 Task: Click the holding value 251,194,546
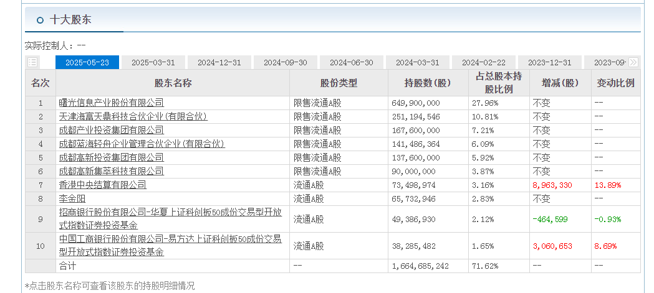click(x=416, y=116)
